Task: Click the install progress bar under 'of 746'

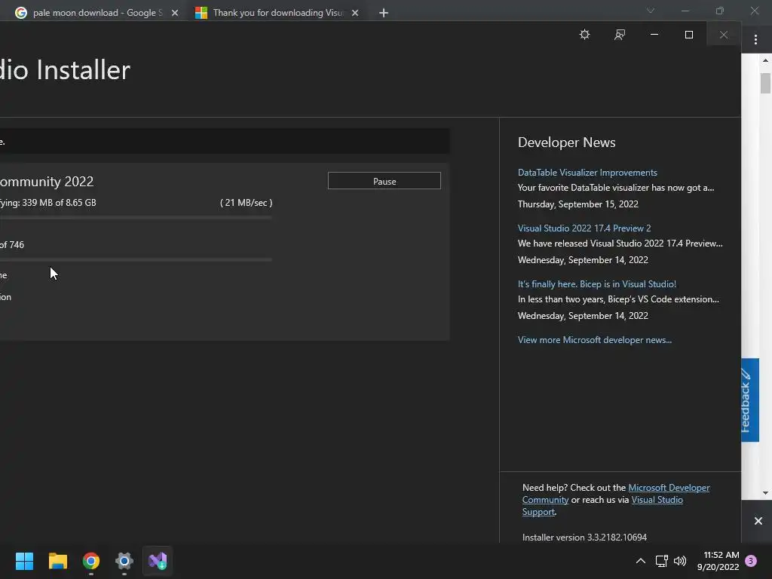Action: click(136, 259)
